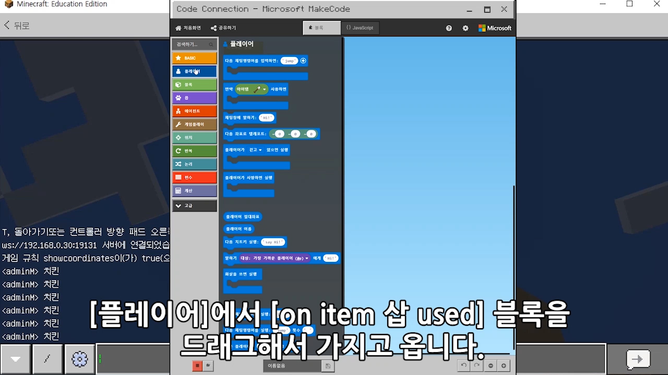
Task: Switch to the 블록 editor tab
Action: 321,28
